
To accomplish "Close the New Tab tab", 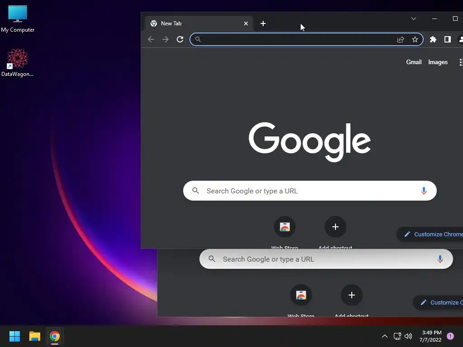I will pos(246,23).
